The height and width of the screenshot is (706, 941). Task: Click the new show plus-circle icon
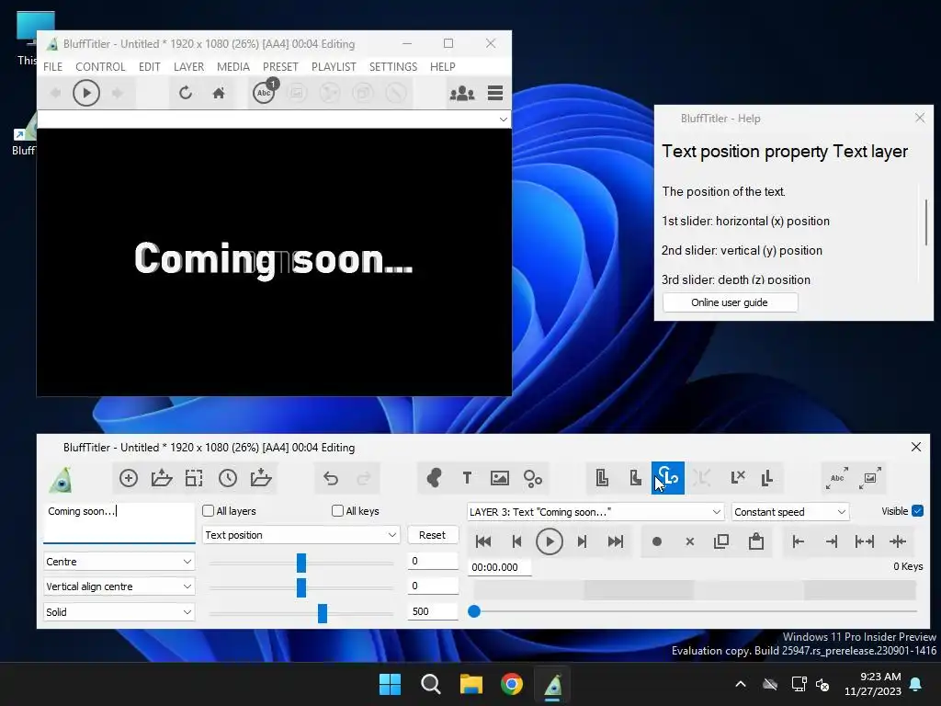129,478
